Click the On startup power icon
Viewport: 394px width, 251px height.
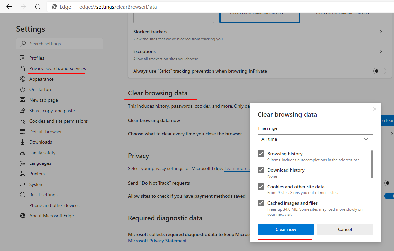click(x=23, y=89)
